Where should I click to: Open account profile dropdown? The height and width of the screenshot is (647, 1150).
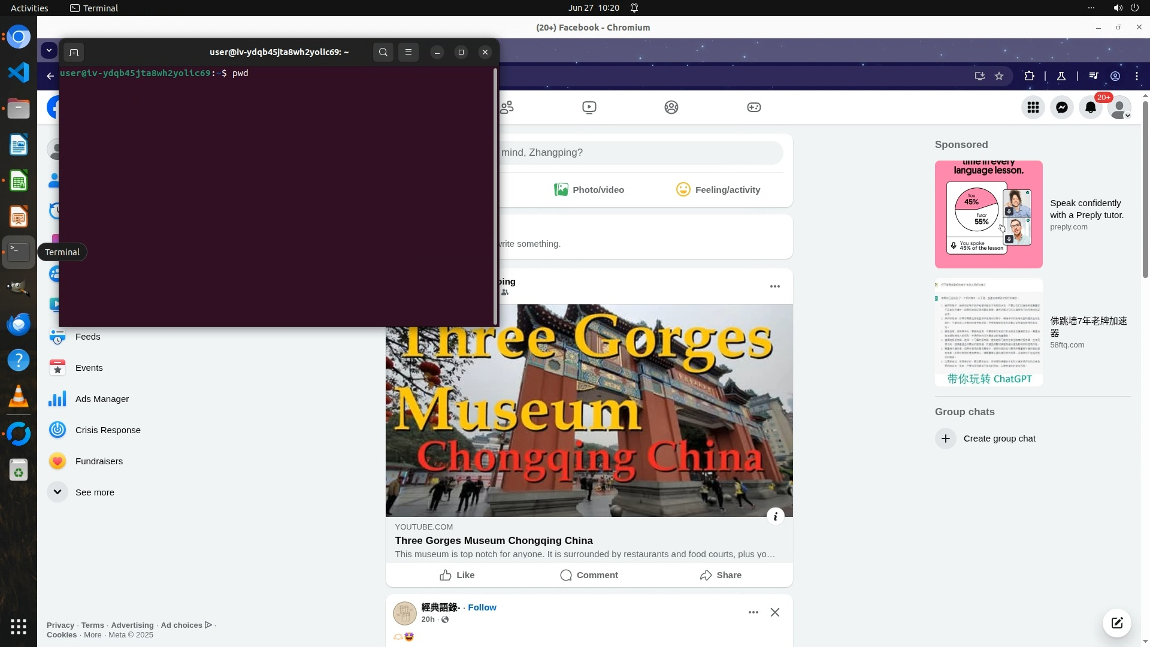tap(1119, 108)
